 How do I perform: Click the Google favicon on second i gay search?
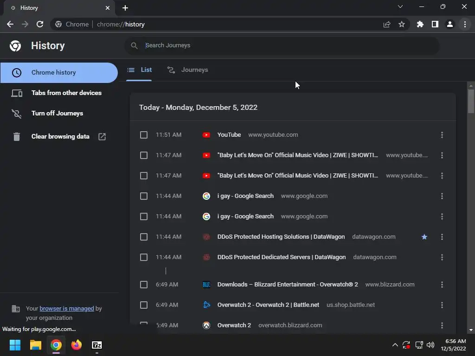point(206,216)
